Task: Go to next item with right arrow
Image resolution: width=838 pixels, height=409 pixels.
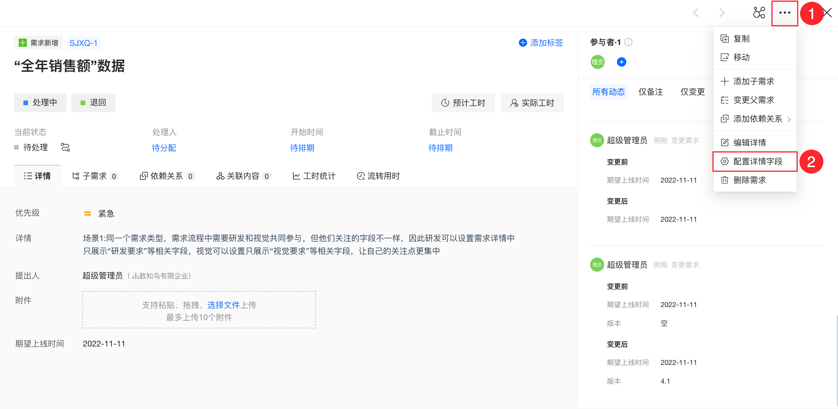Action: click(722, 13)
